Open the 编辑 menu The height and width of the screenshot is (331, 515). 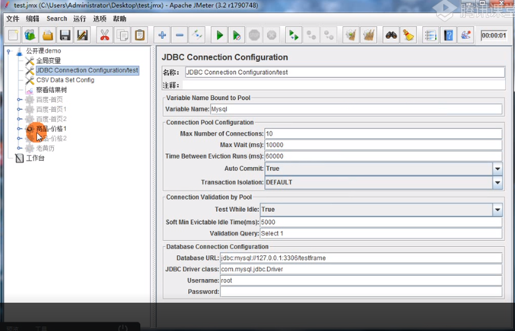pyautogui.click(x=32, y=18)
